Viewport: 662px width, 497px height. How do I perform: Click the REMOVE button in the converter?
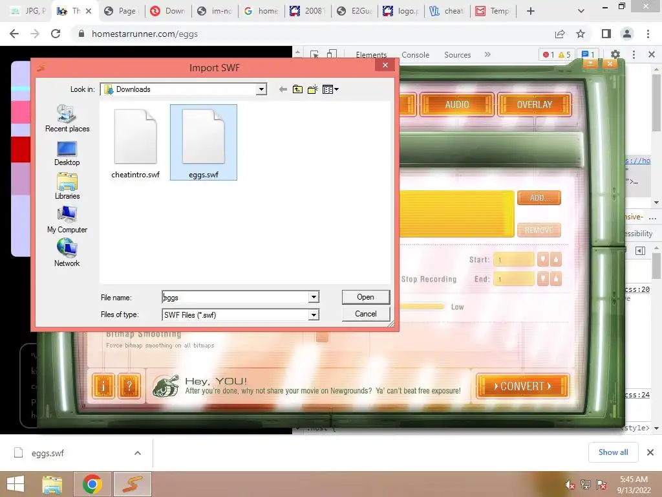(x=539, y=230)
